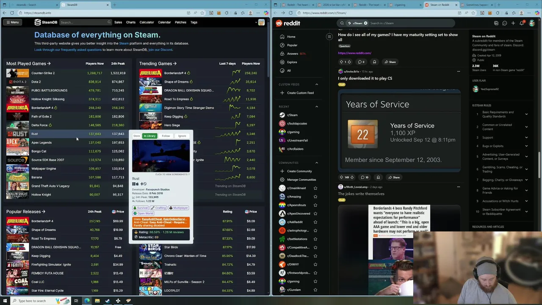
Task: Click the Survival tag in Rust popup
Action: (141, 208)
